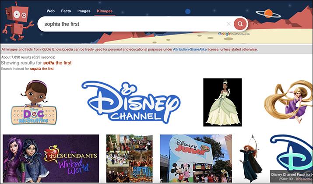Click the search box with 'sophia the first'
This screenshot has width=313, height=184.
(131, 24)
